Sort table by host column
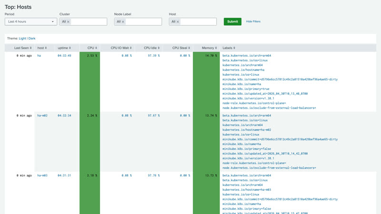 pos(42,48)
